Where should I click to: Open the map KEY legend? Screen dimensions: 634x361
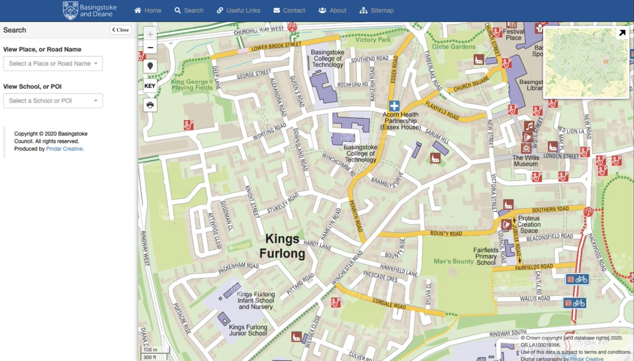coord(150,86)
